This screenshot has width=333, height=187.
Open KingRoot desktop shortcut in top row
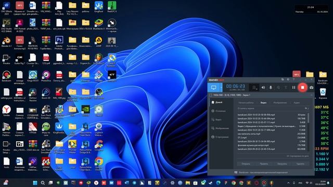pyautogui.click(x=99, y=7)
